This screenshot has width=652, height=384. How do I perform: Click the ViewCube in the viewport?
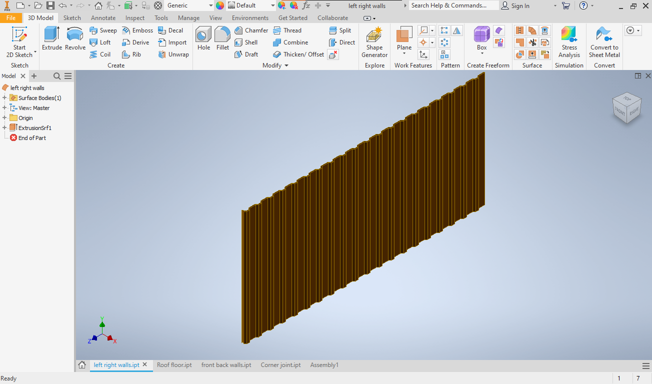click(x=626, y=107)
